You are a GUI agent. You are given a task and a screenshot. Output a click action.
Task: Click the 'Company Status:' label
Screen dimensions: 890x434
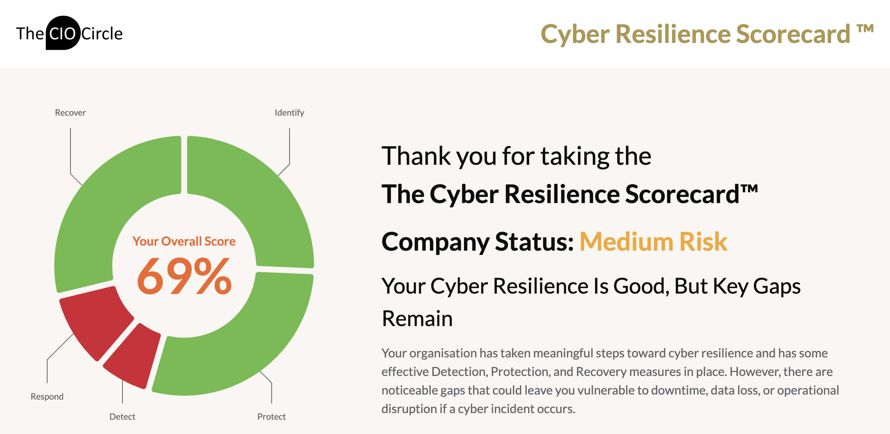tap(477, 242)
